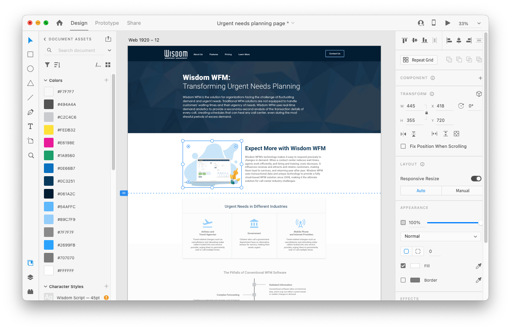Select the Zoom magnifier tool
511x330 pixels.
(x=31, y=155)
